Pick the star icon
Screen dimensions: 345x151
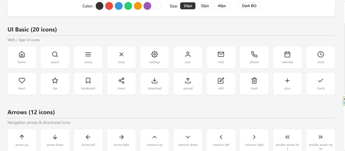(55, 81)
